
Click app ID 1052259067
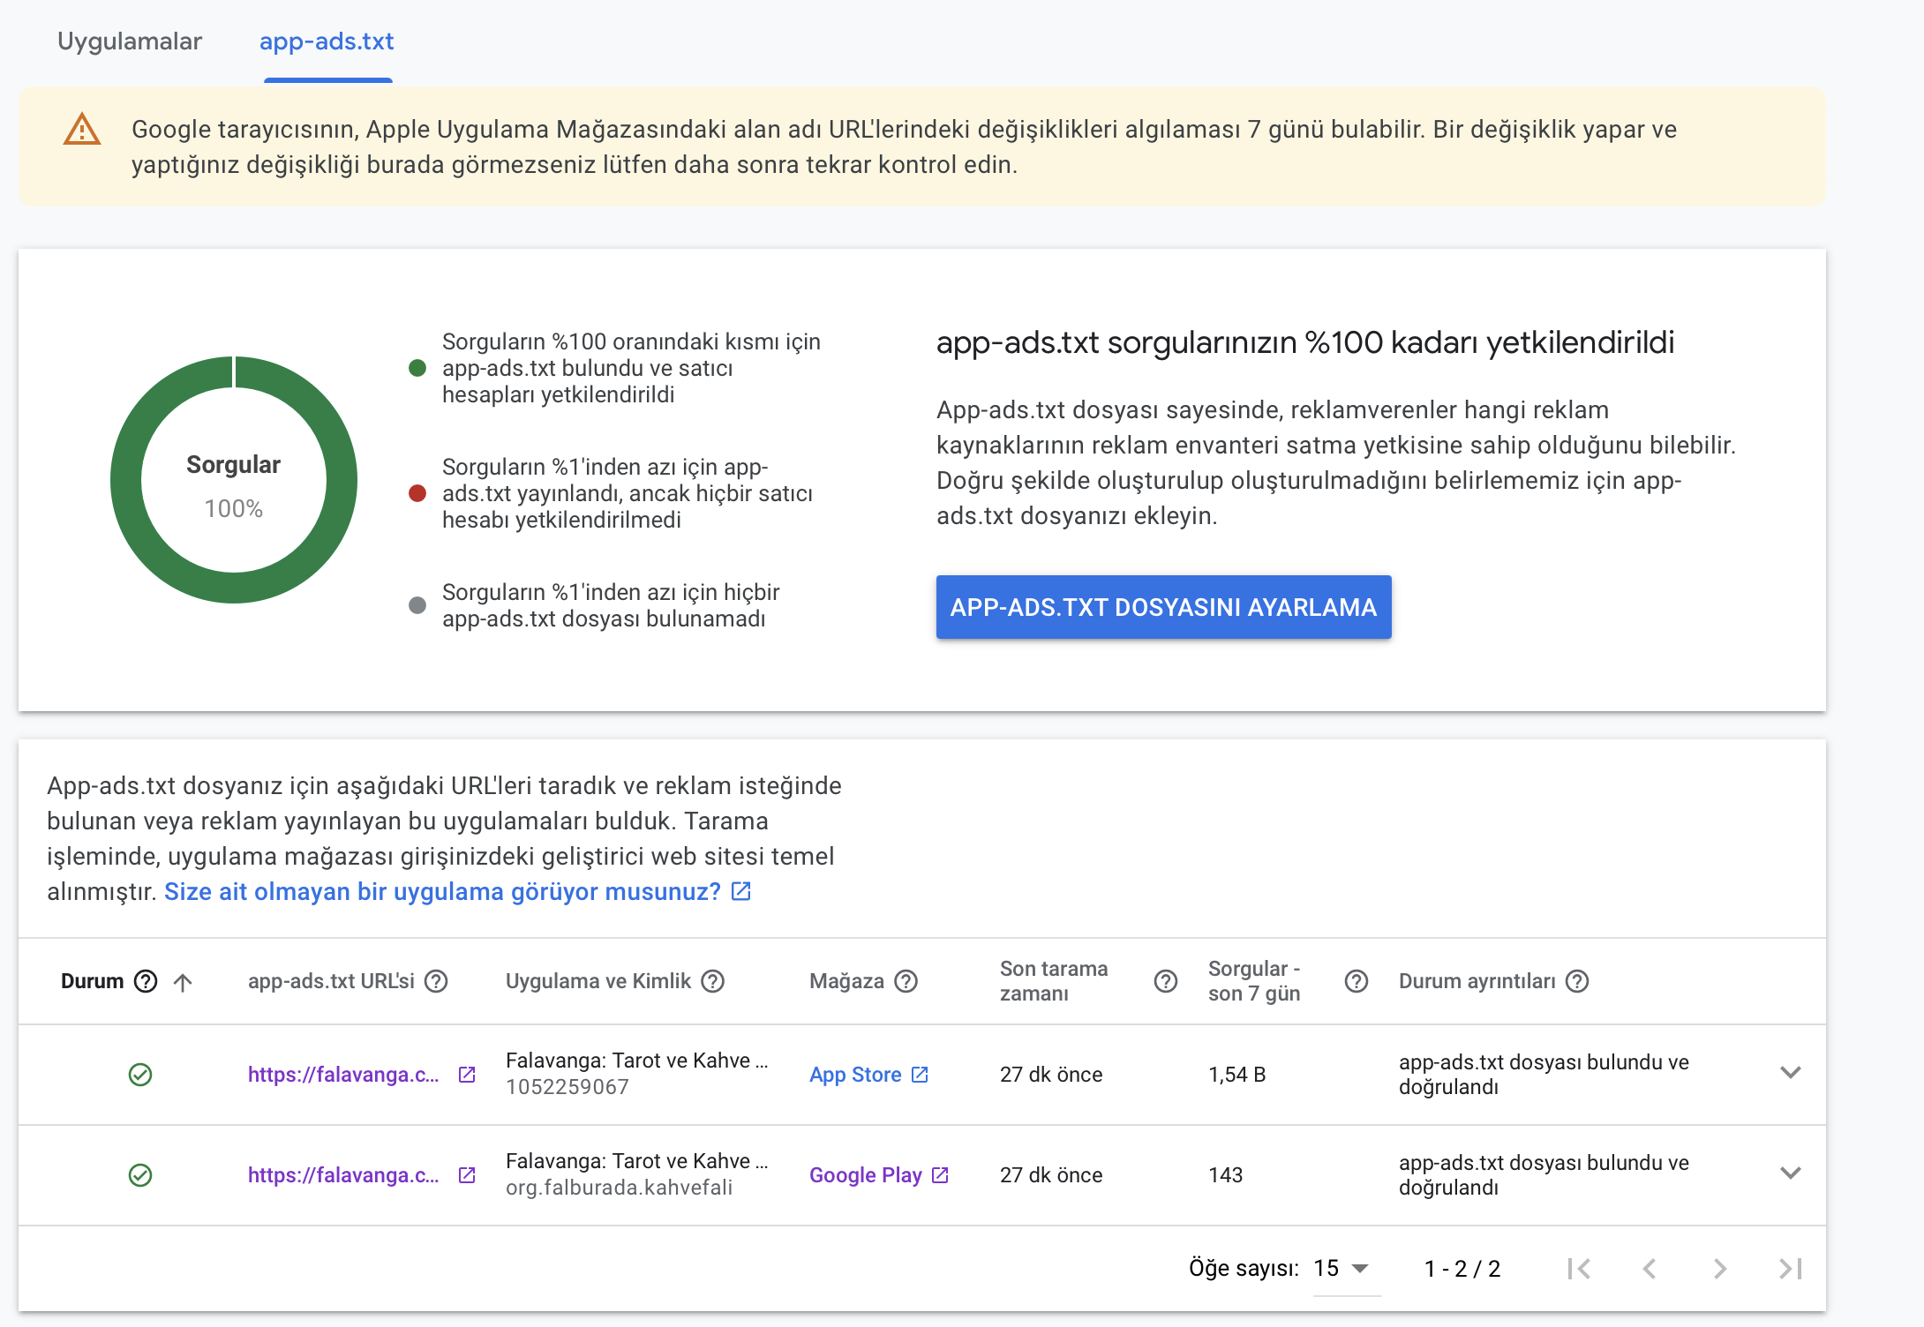coord(567,1087)
